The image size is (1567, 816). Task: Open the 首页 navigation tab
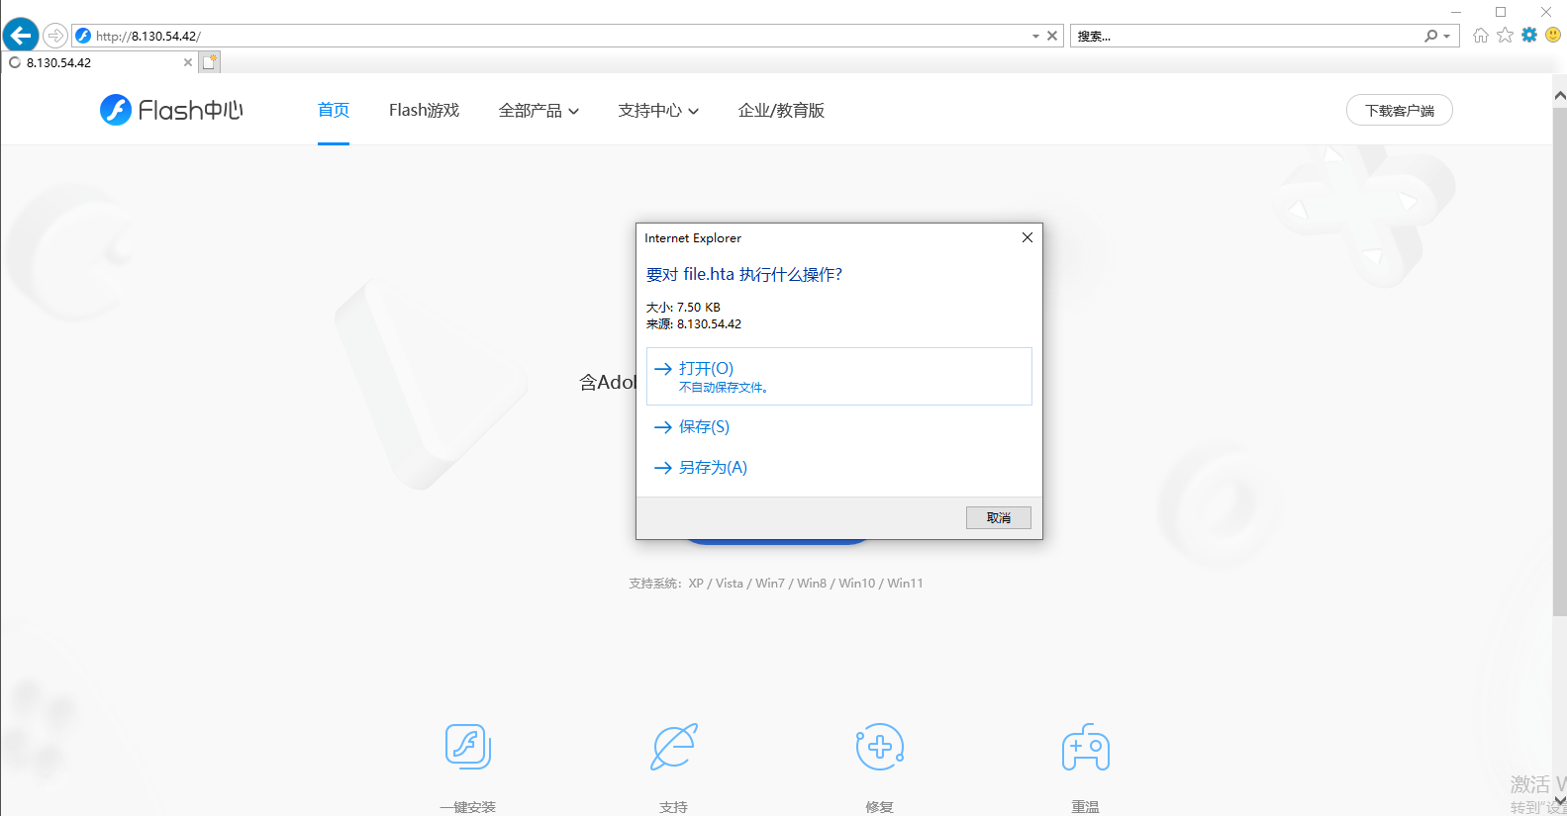(x=334, y=110)
